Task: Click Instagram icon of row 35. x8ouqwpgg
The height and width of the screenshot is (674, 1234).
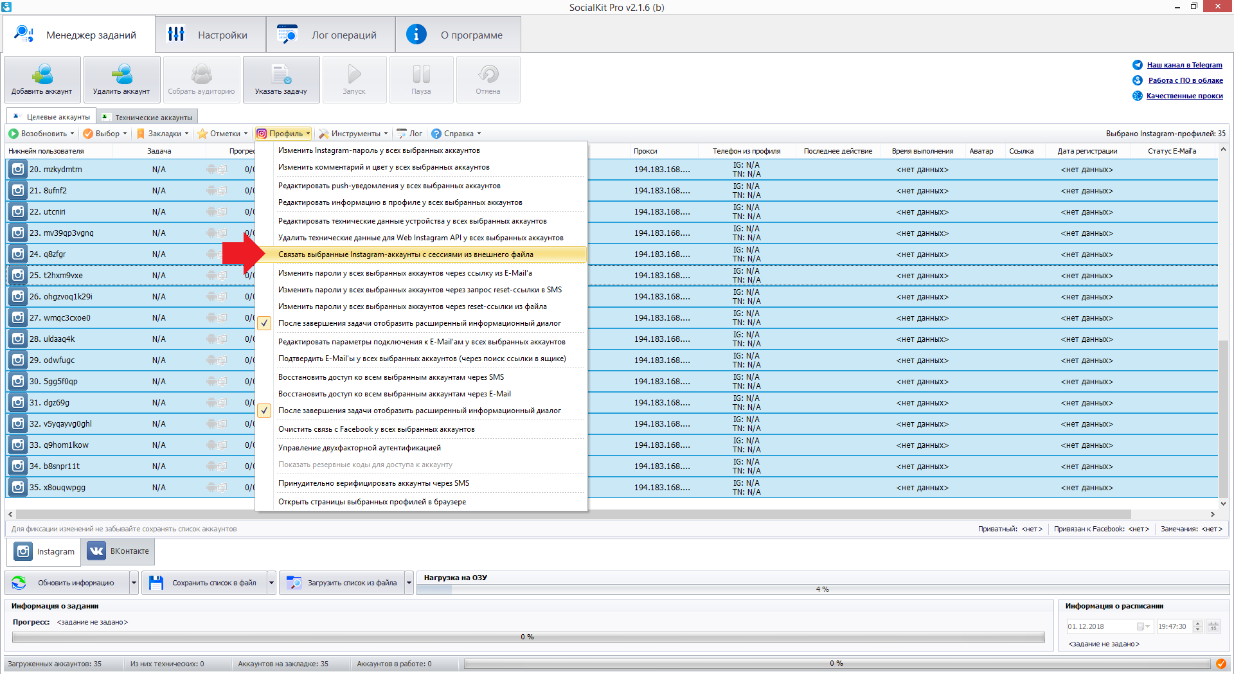Action: point(18,488)
